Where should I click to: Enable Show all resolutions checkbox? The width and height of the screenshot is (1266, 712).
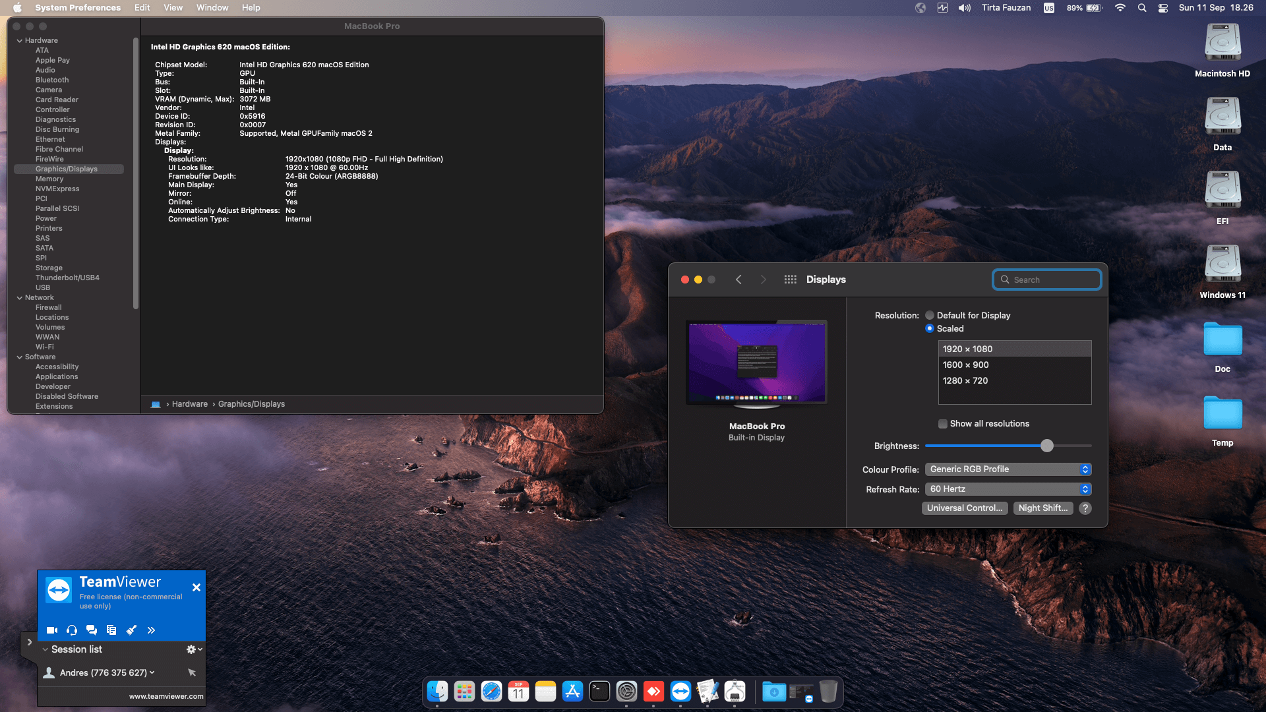click(943, 424)
